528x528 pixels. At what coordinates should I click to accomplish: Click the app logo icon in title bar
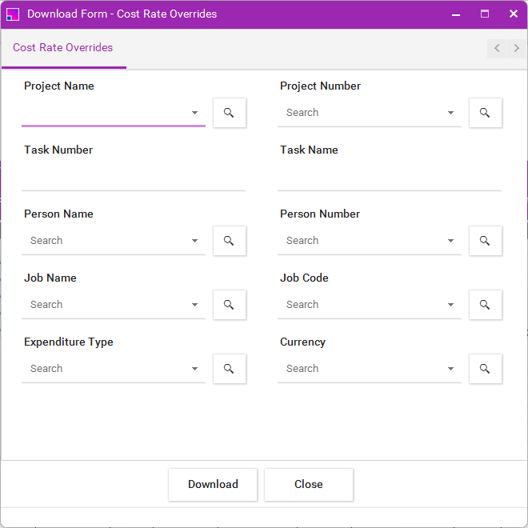tap(13, 14)
